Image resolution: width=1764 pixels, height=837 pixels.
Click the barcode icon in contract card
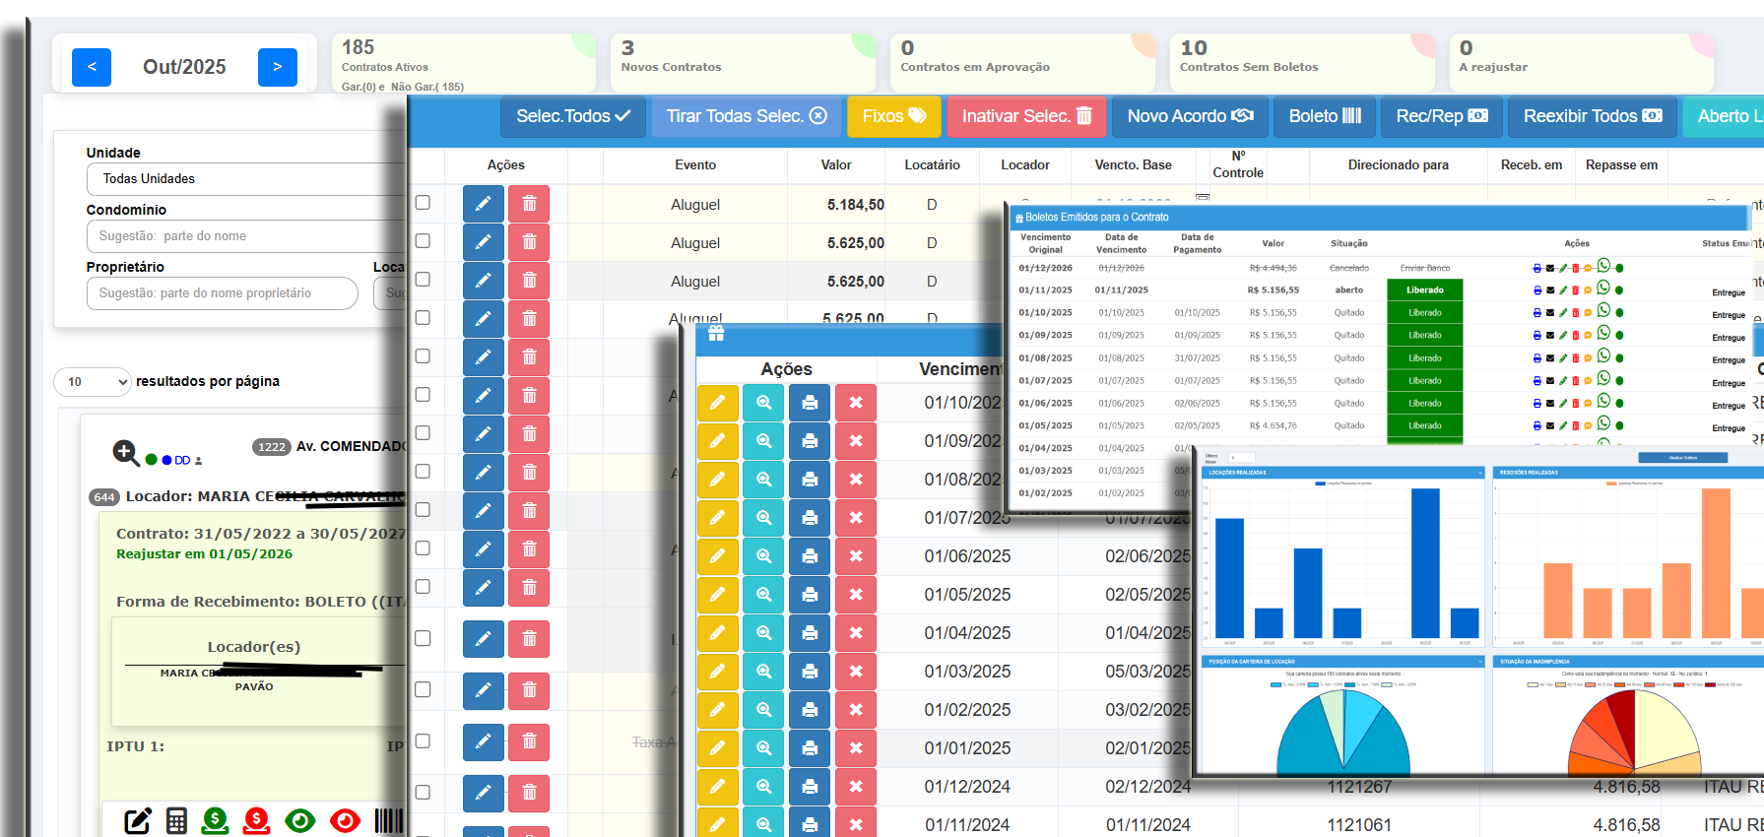(389, 820)
